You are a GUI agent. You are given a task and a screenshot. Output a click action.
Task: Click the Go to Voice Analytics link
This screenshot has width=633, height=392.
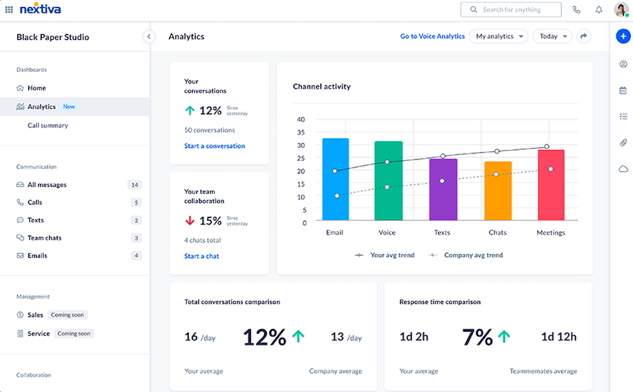pos(432,36)
